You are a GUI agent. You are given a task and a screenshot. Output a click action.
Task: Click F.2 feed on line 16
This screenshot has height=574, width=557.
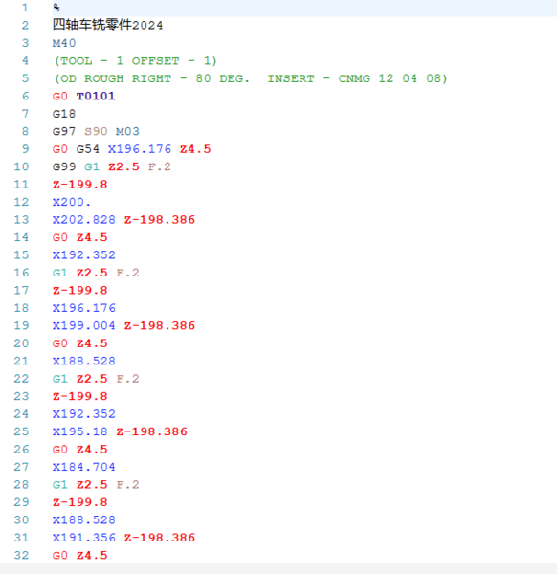[x=128, y=273]
